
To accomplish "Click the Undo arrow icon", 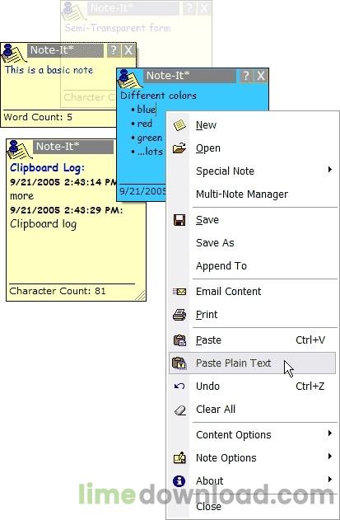I will 179,386.
